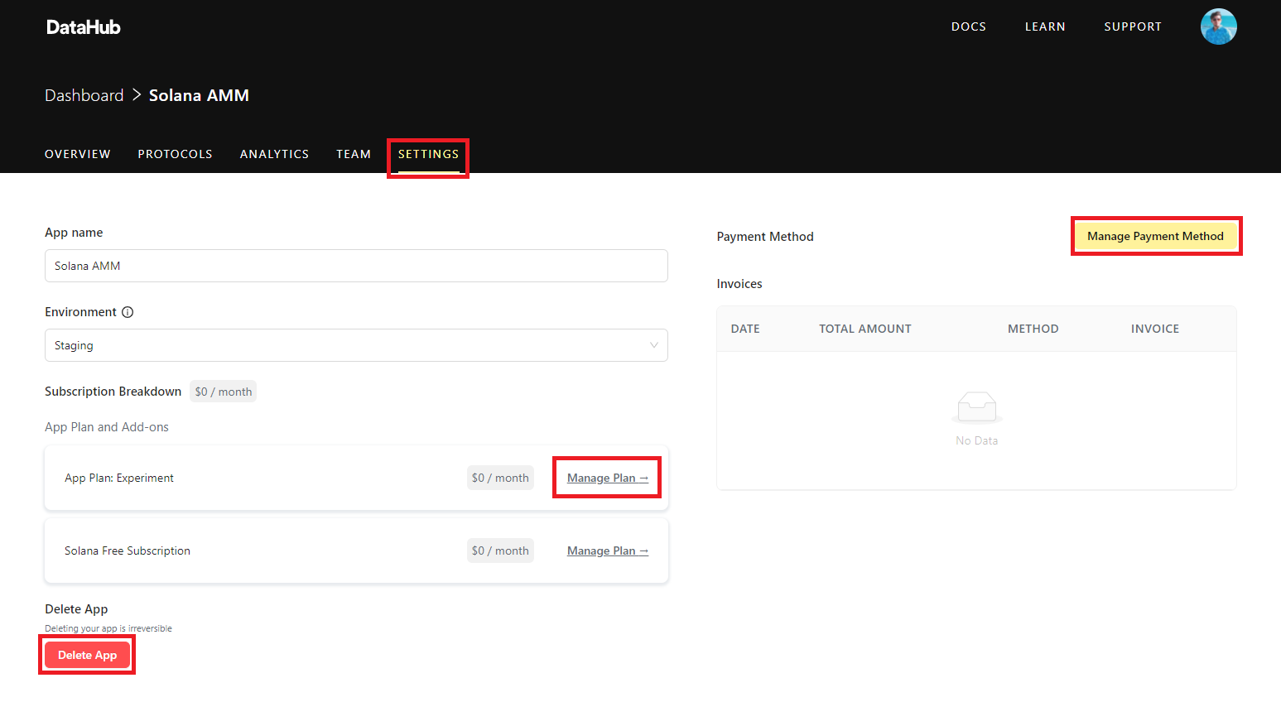Click the METHOD column header
The width and height of the screenshot is (1281, 726).
pyautogui.click(x=1033, y=329)
